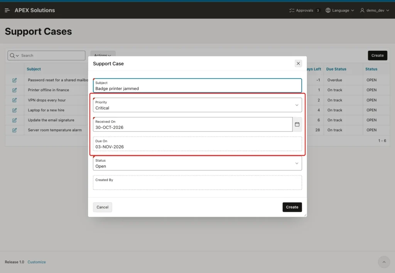Edit the Update the email signature row
395x273 pixels.
coord(14,120)
